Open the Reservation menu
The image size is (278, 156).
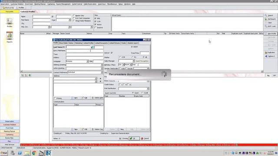click(5, 4)
